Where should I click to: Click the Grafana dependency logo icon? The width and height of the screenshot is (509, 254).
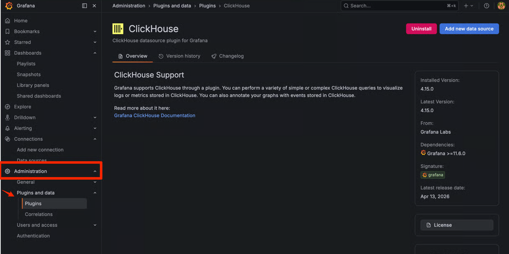click(x=423, y=153)
